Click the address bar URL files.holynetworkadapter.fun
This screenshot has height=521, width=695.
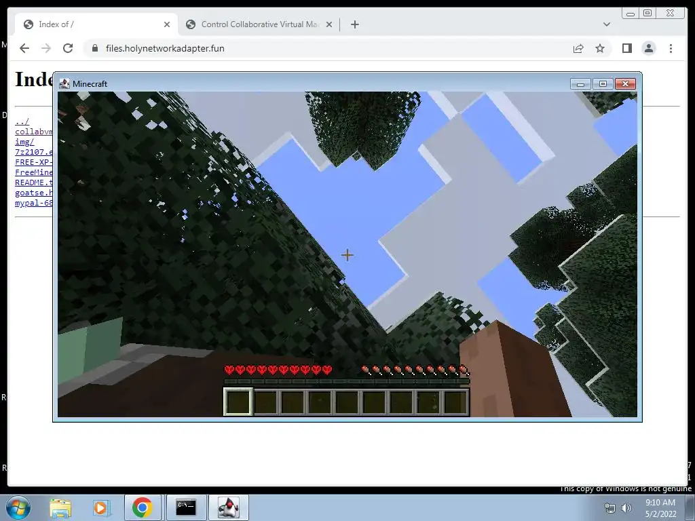click(x=165, y=48)
